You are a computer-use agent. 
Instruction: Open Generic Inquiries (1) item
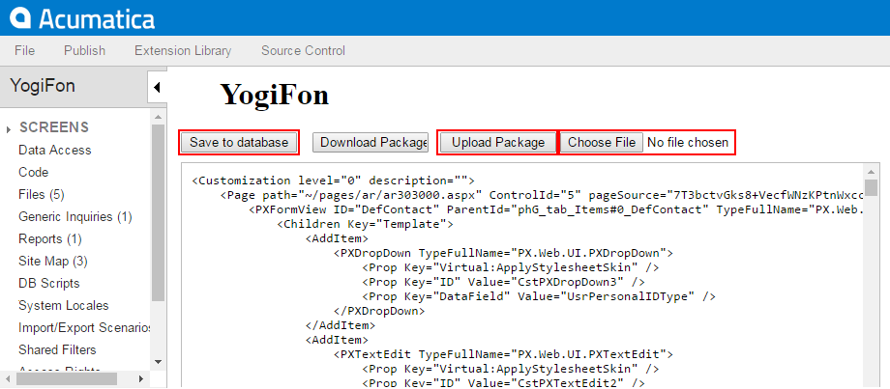(75, 216)
